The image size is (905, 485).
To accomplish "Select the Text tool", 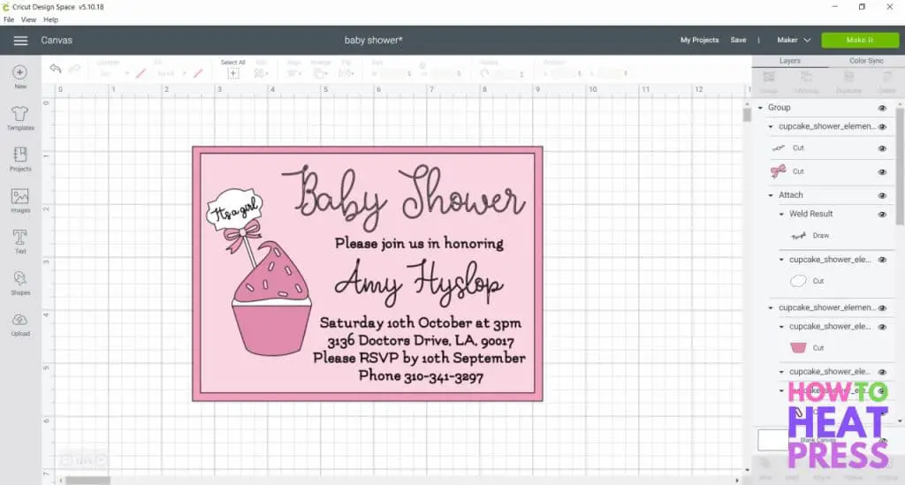I will (x=20, y=237).
